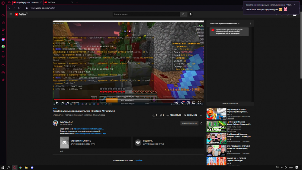Toggle the notification bell for SALATORA Grief
This screenshot has height=170, width=302.
[x=201, y=123]
